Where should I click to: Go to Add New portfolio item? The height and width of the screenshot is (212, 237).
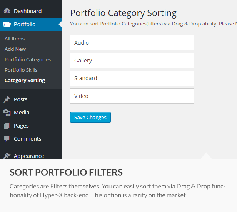15,49
